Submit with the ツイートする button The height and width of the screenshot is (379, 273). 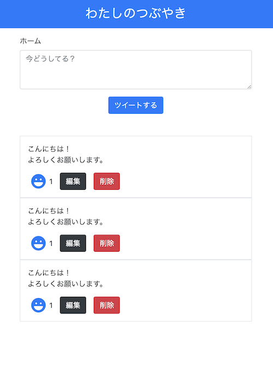(x=135, y=105)
